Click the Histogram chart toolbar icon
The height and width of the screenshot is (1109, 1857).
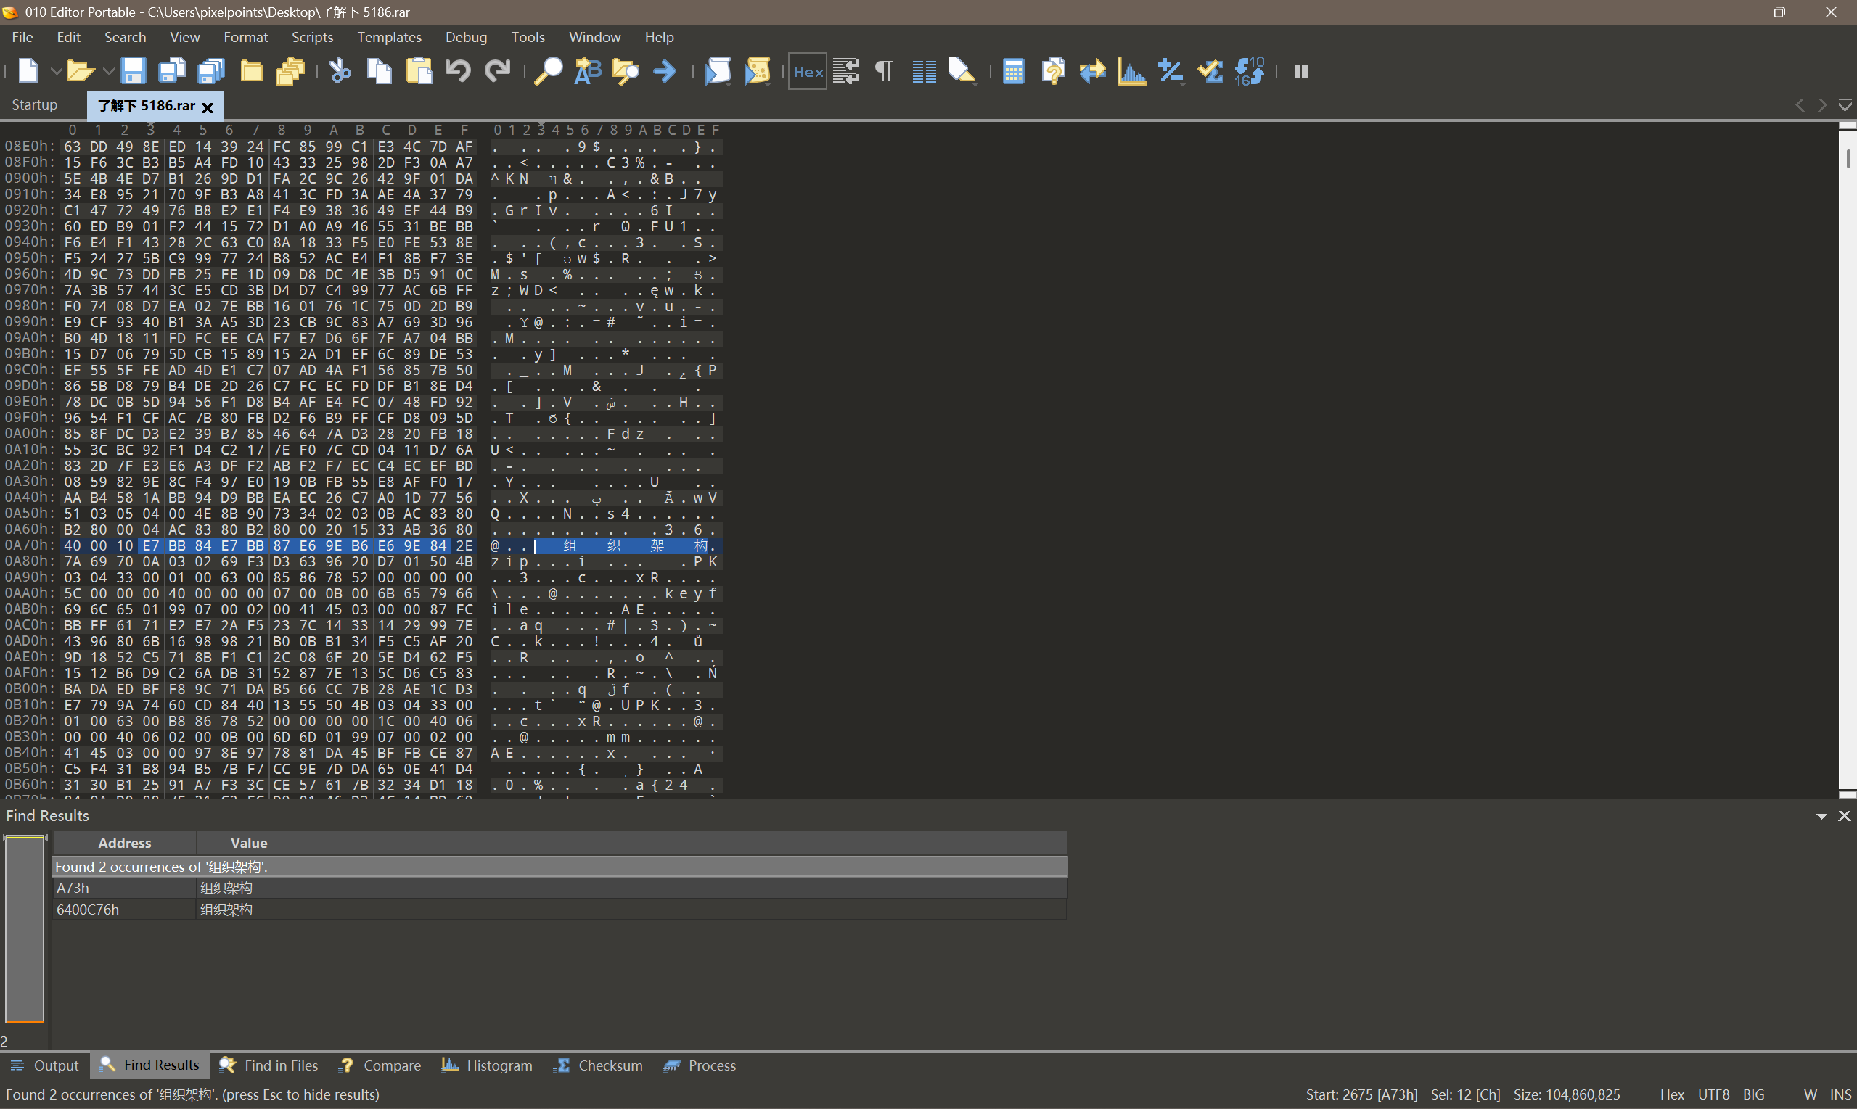click(1131, 72)
